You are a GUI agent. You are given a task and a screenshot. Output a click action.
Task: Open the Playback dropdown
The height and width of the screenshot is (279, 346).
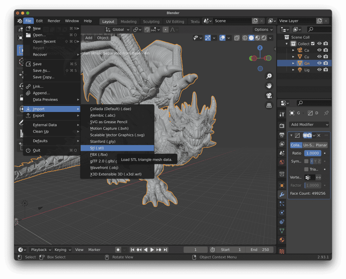pos(41,250)
